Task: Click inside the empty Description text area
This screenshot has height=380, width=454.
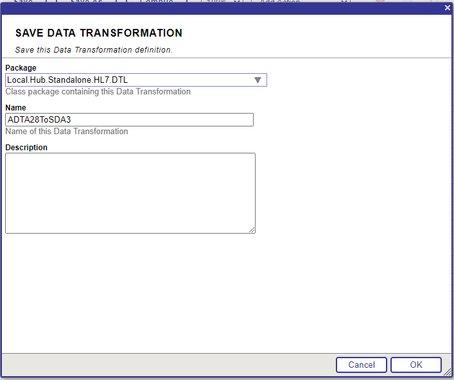Action: [x=130, y=193]
